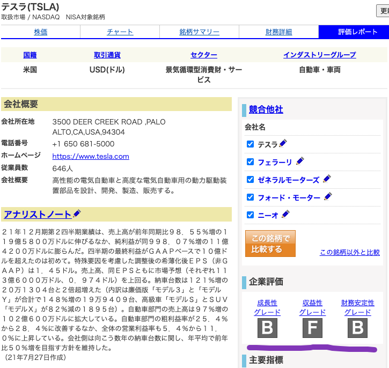This screenshot has width=389, height=368.
Task: Click the インダストリーグループ link
Action: pyautogui.click(x=320, y=55)
